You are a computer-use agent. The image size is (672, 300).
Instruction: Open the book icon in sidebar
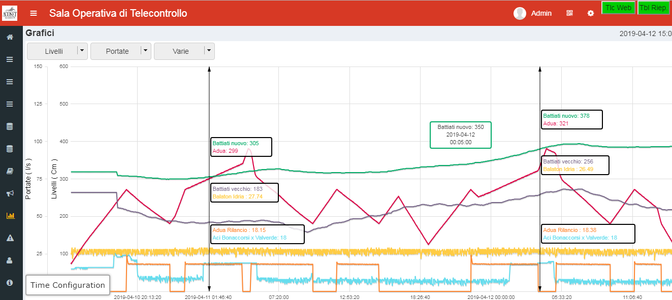point(10,171)
